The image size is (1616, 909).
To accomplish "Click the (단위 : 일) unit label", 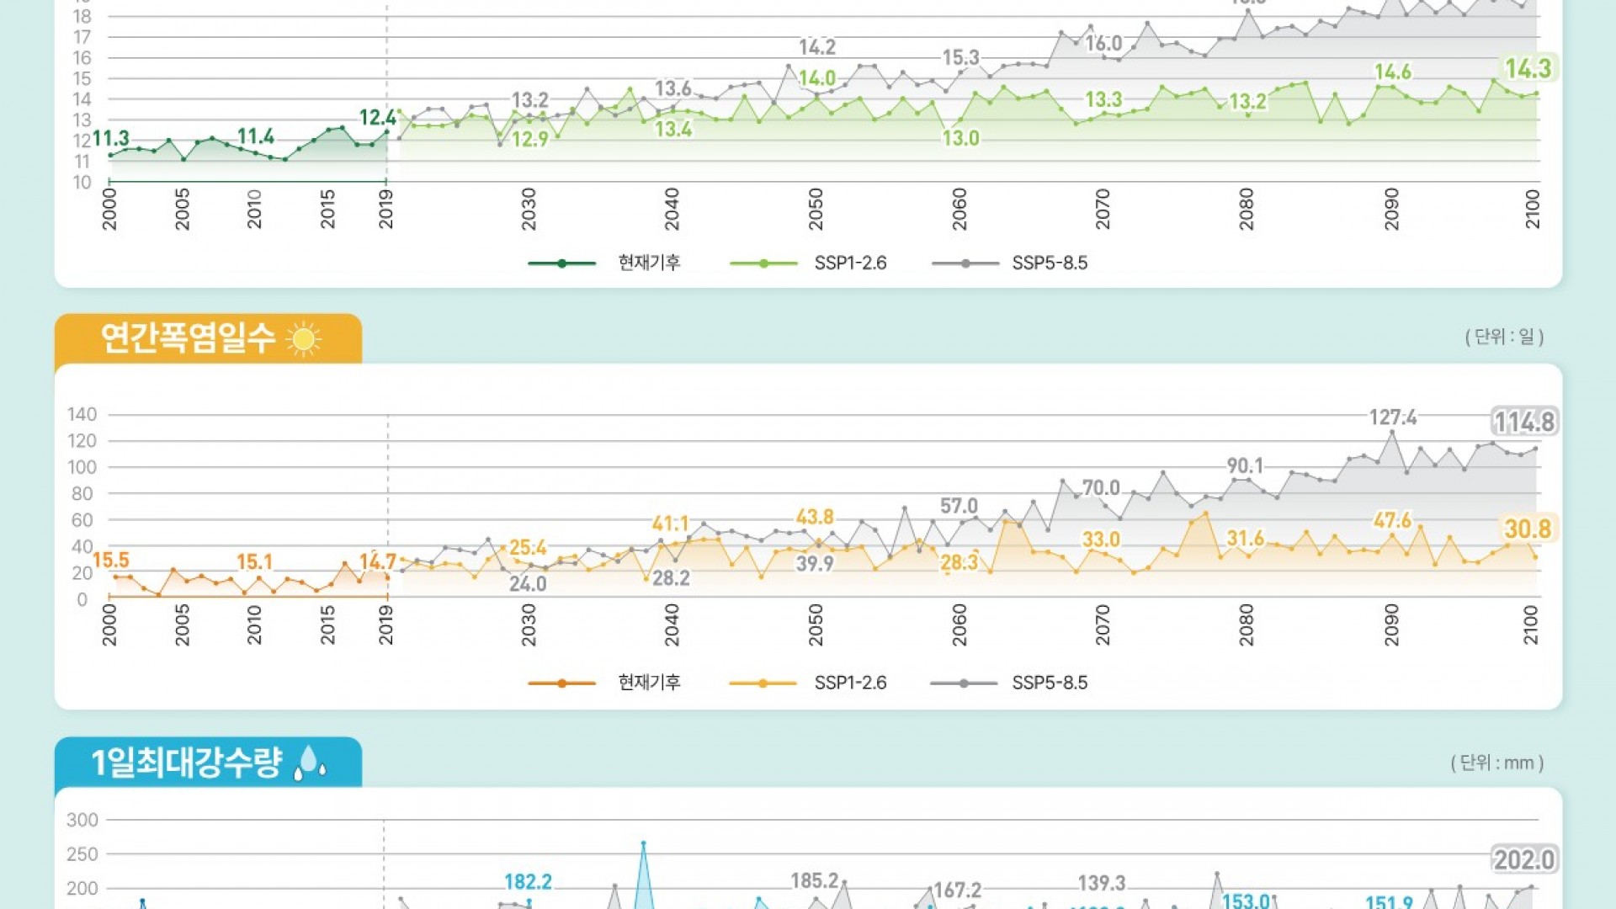I will (x=1504, y=337).
